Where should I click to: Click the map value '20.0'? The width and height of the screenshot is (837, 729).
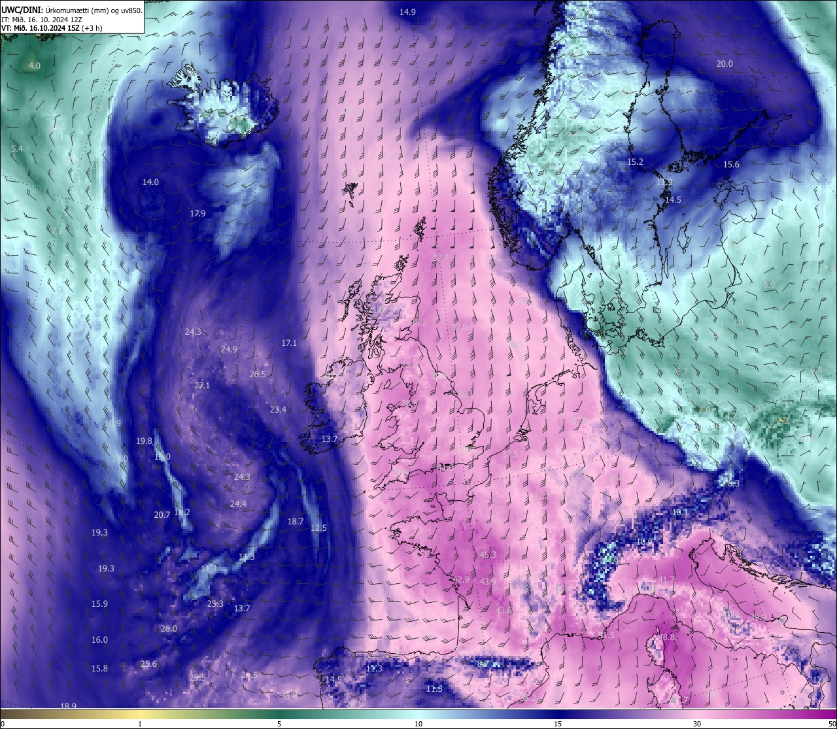(x=725, y=63)
